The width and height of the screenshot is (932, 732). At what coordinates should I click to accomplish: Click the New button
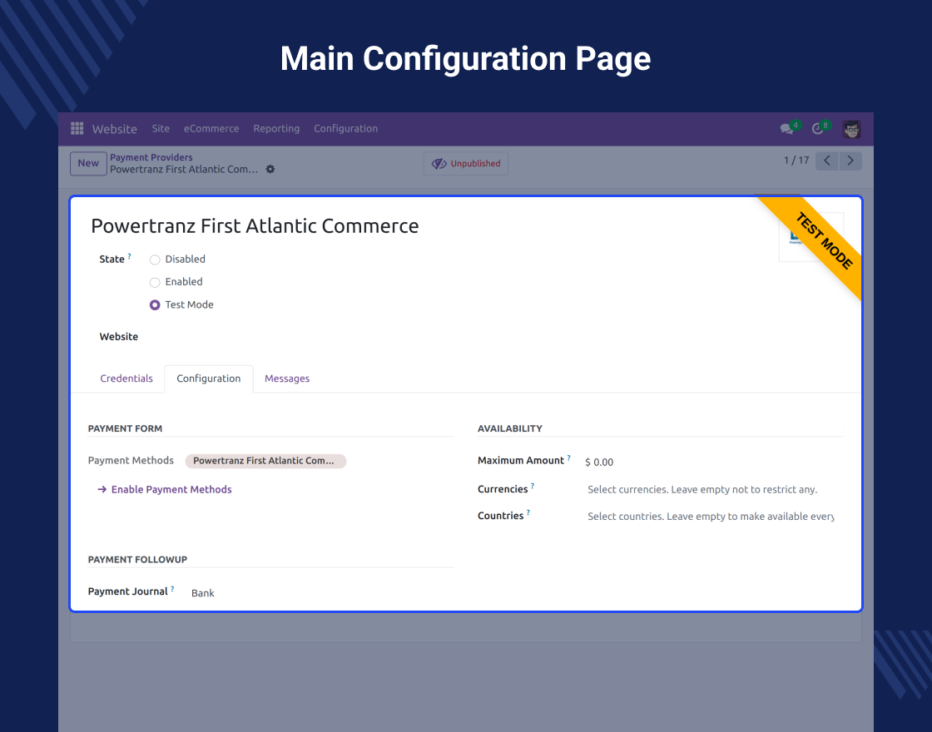[88, 163]
